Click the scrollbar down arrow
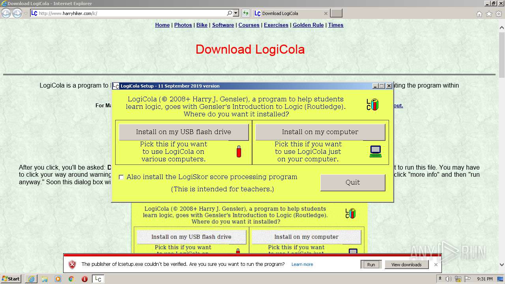Screen dimensions: 505x284 coord(502,265)
